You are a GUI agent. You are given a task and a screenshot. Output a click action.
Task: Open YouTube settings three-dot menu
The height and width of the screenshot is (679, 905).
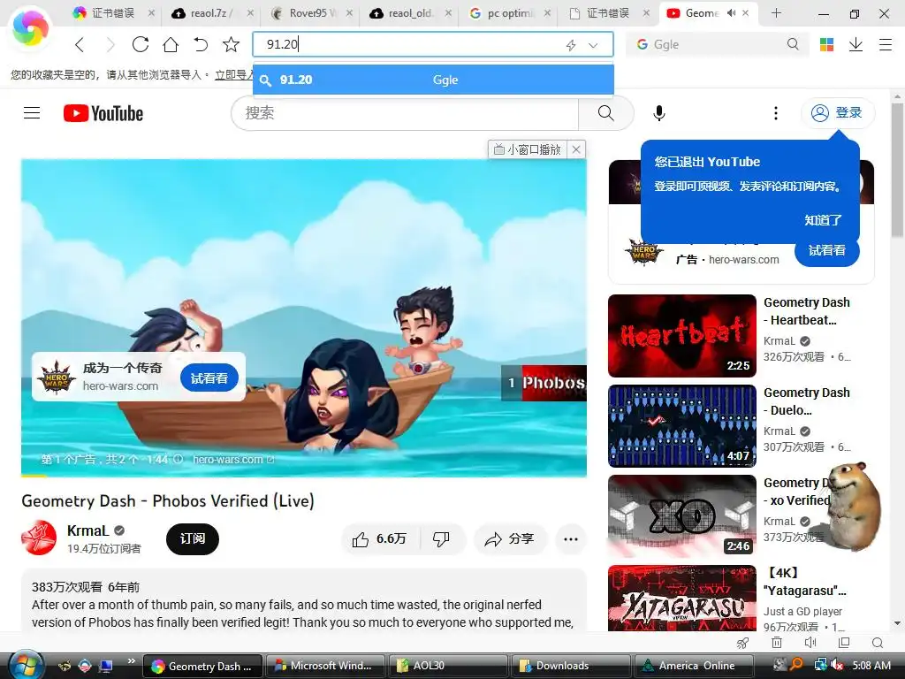[x=776, y=113]
